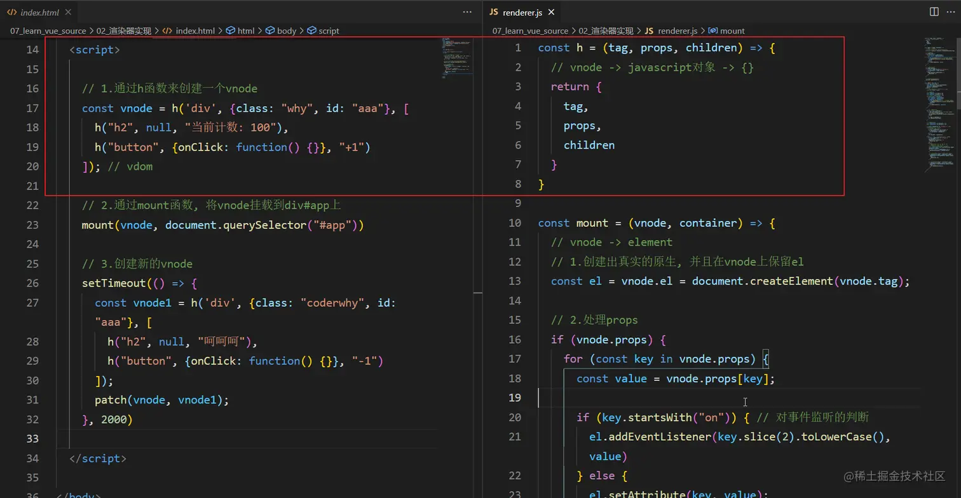The image size is (961, 498).
Task: Click the minimap of the renderer.js editor
Action: click(x=939, y=105)
